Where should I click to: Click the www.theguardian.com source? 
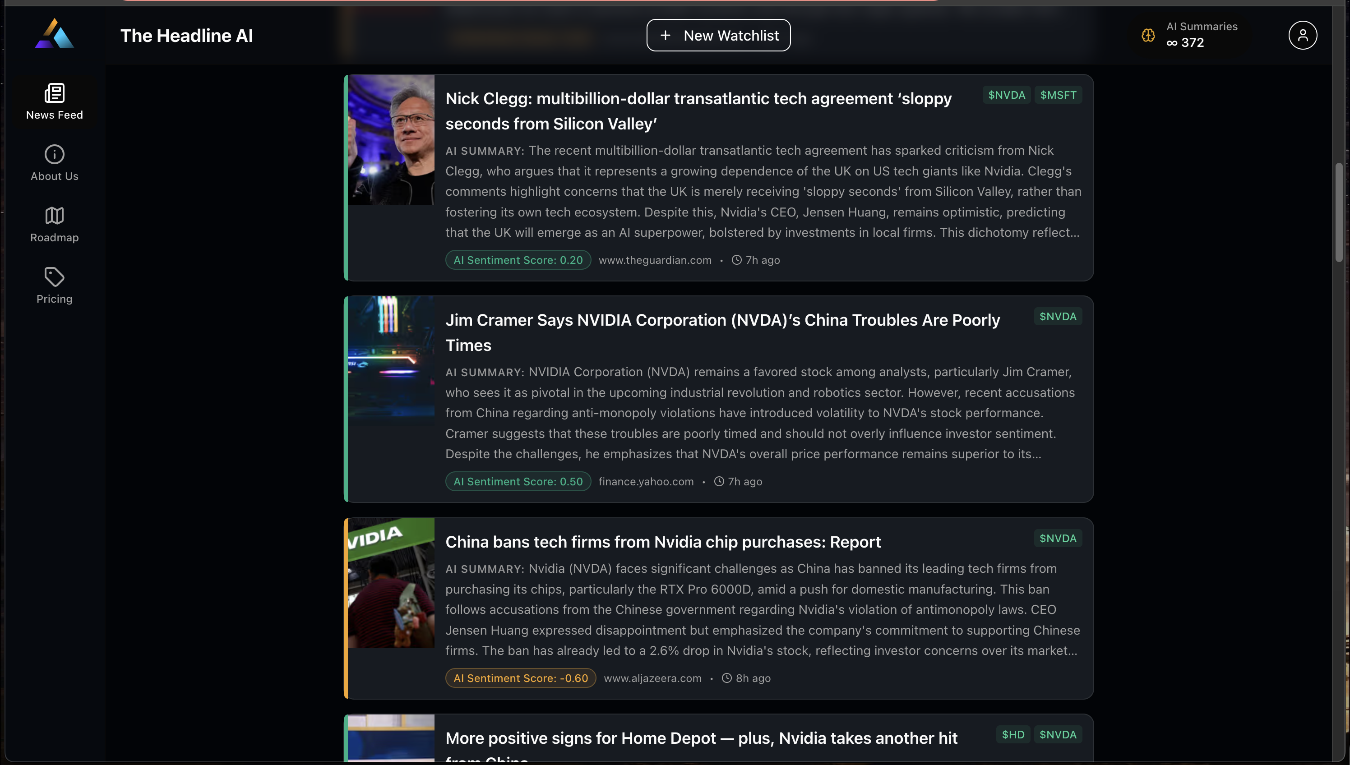tap(655, 260)
